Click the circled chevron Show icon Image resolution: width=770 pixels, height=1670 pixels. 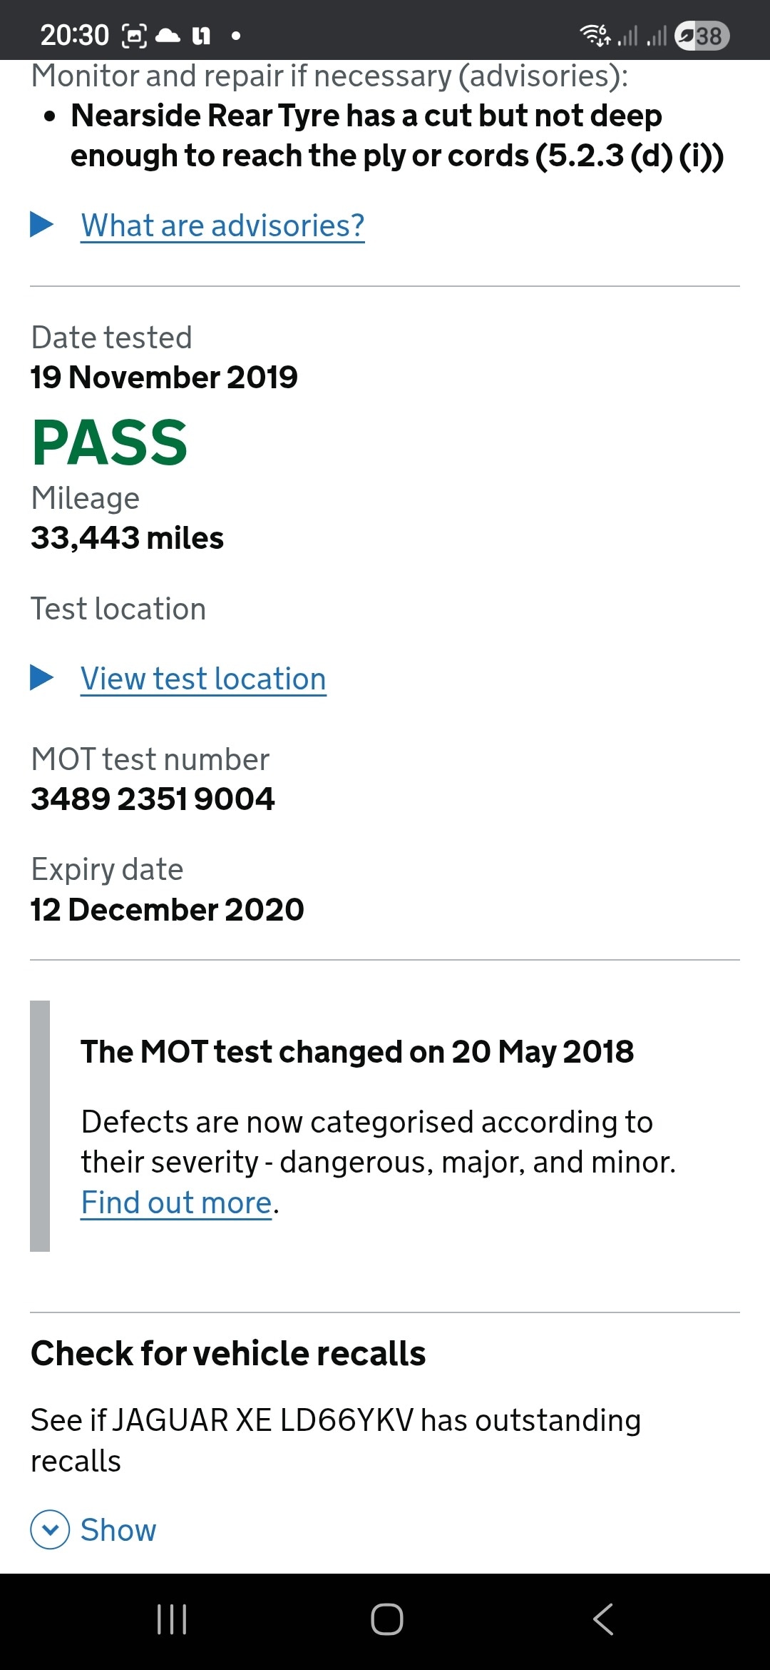[50, 1530]
